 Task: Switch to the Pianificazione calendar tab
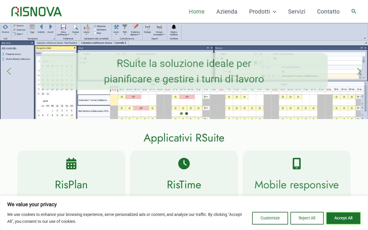tap(57, 43)
